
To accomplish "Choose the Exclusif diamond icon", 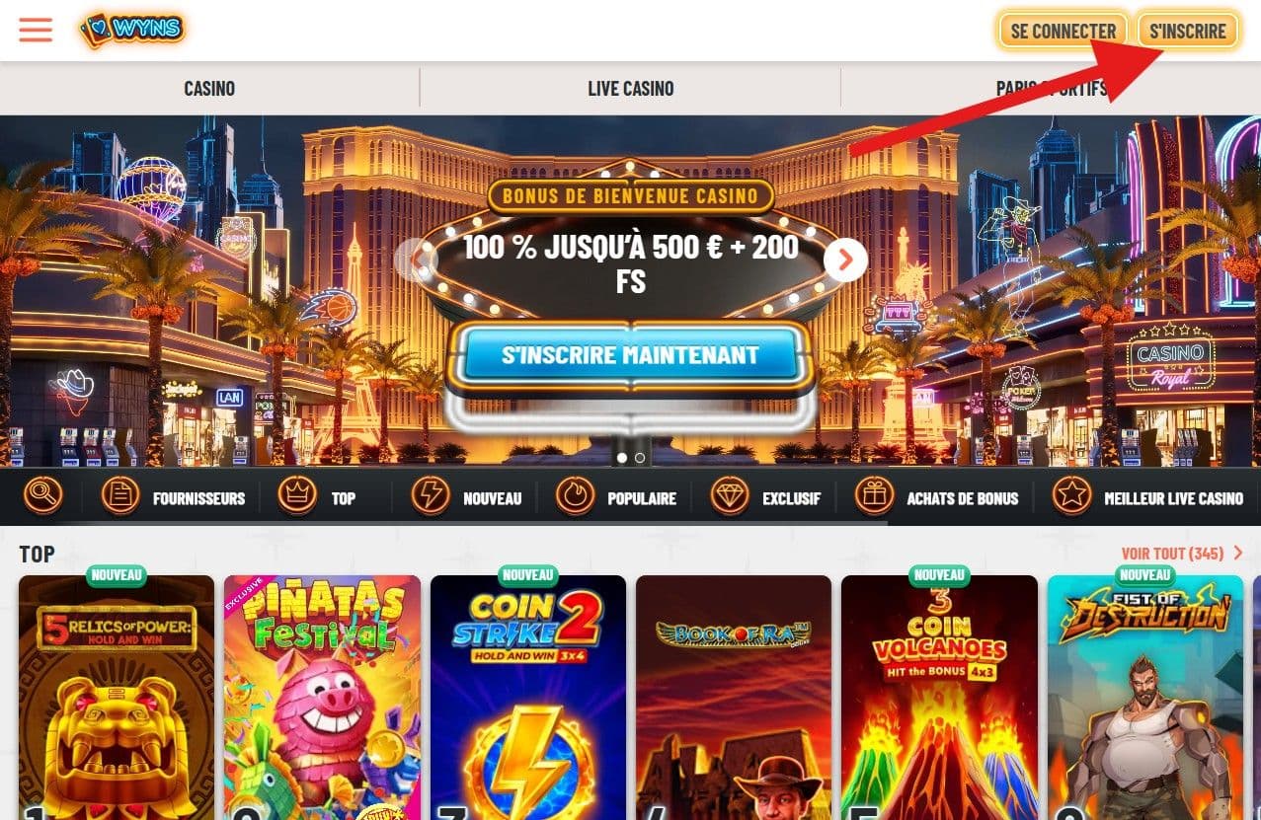I will (730, 496).
